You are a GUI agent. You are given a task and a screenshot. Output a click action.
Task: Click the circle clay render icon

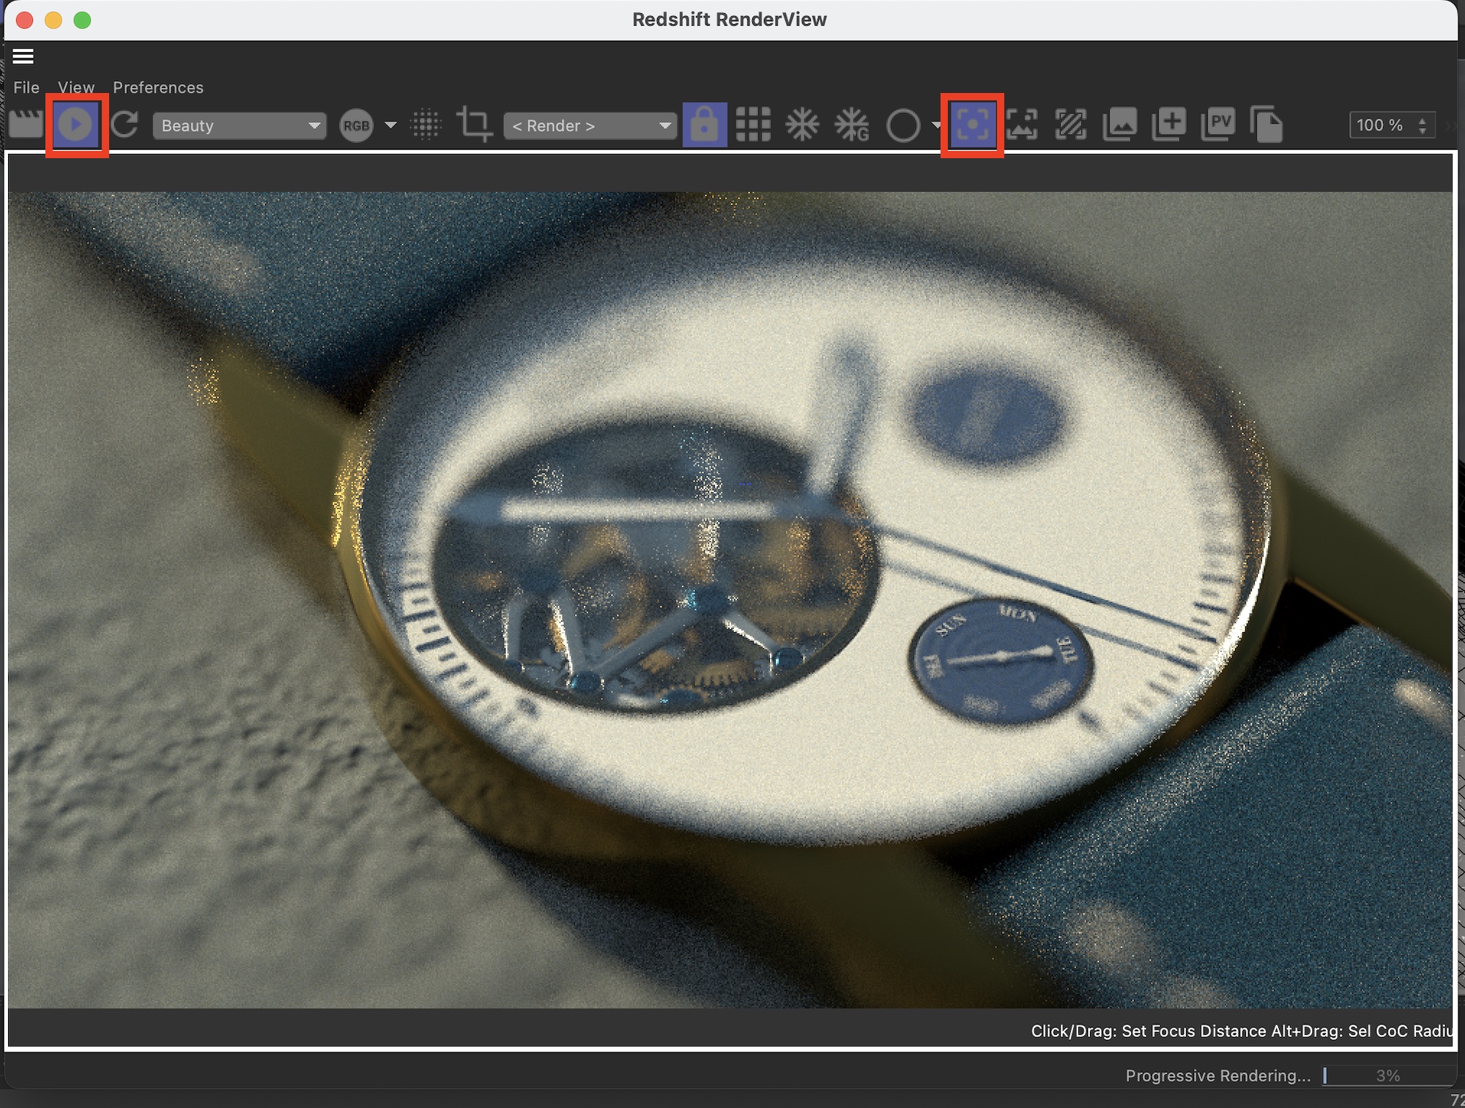[x=903, y=125]
